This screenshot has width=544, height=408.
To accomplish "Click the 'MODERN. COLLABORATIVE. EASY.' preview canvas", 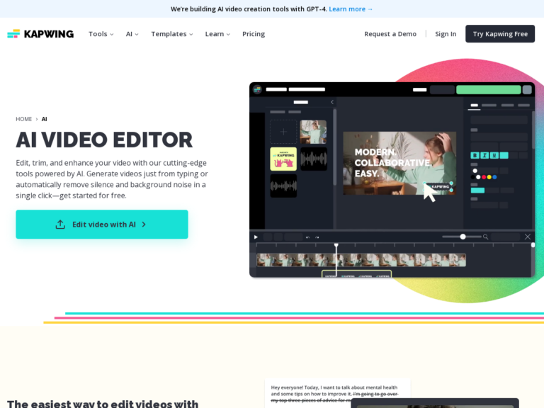I will tap(399, 163).
